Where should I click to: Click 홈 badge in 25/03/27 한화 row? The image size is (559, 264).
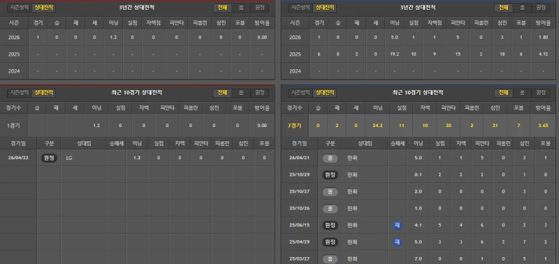(x=330, y=259)
